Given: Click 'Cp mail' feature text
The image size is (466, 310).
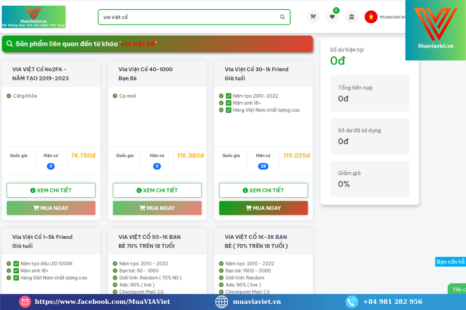Looking at the screenshot, I should (x=127, y=96).
